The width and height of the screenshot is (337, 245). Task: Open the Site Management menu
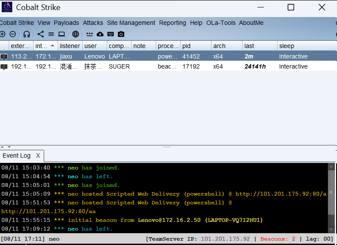click(x=131, y=23)
